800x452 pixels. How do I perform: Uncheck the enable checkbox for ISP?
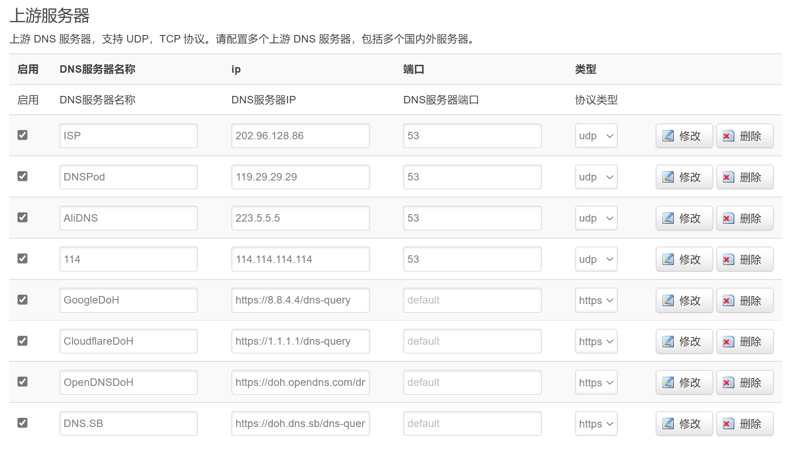[x=22, y=135]
